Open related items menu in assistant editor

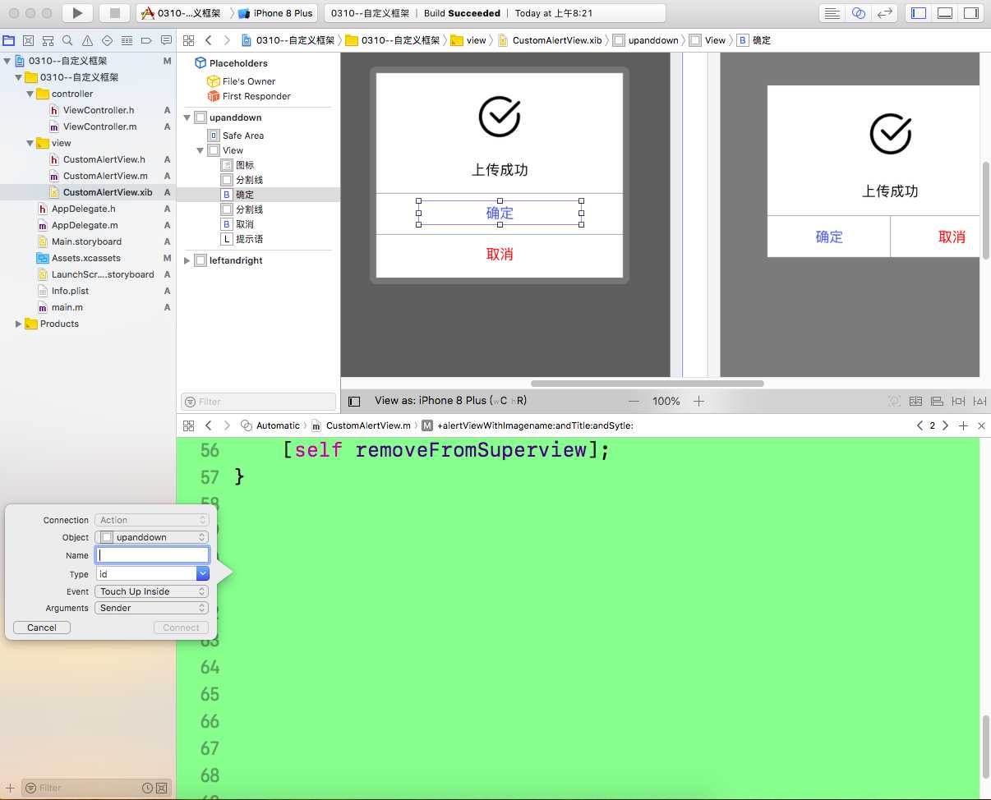(188, 425)
